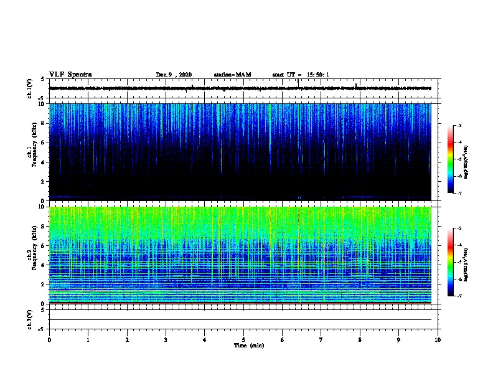493x381 pixels.
Task: Click the flat ch.3 voltage line
Action: click(x=240, y=320)
